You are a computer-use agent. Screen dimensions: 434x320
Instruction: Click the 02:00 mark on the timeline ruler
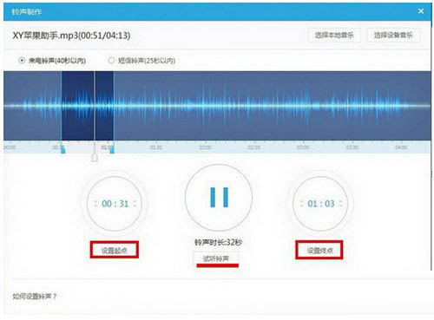[x=205, y=147]
